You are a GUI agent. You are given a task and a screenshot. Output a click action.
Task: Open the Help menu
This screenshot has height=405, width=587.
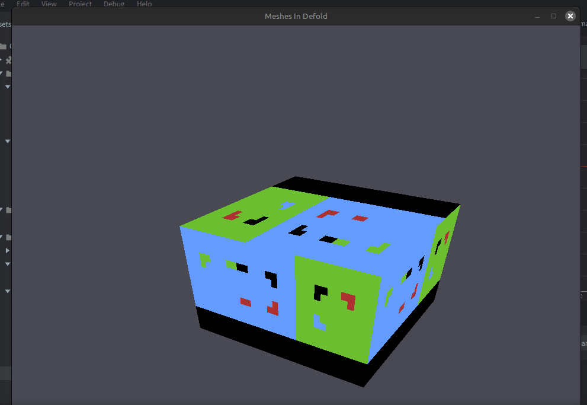[145, 4]
